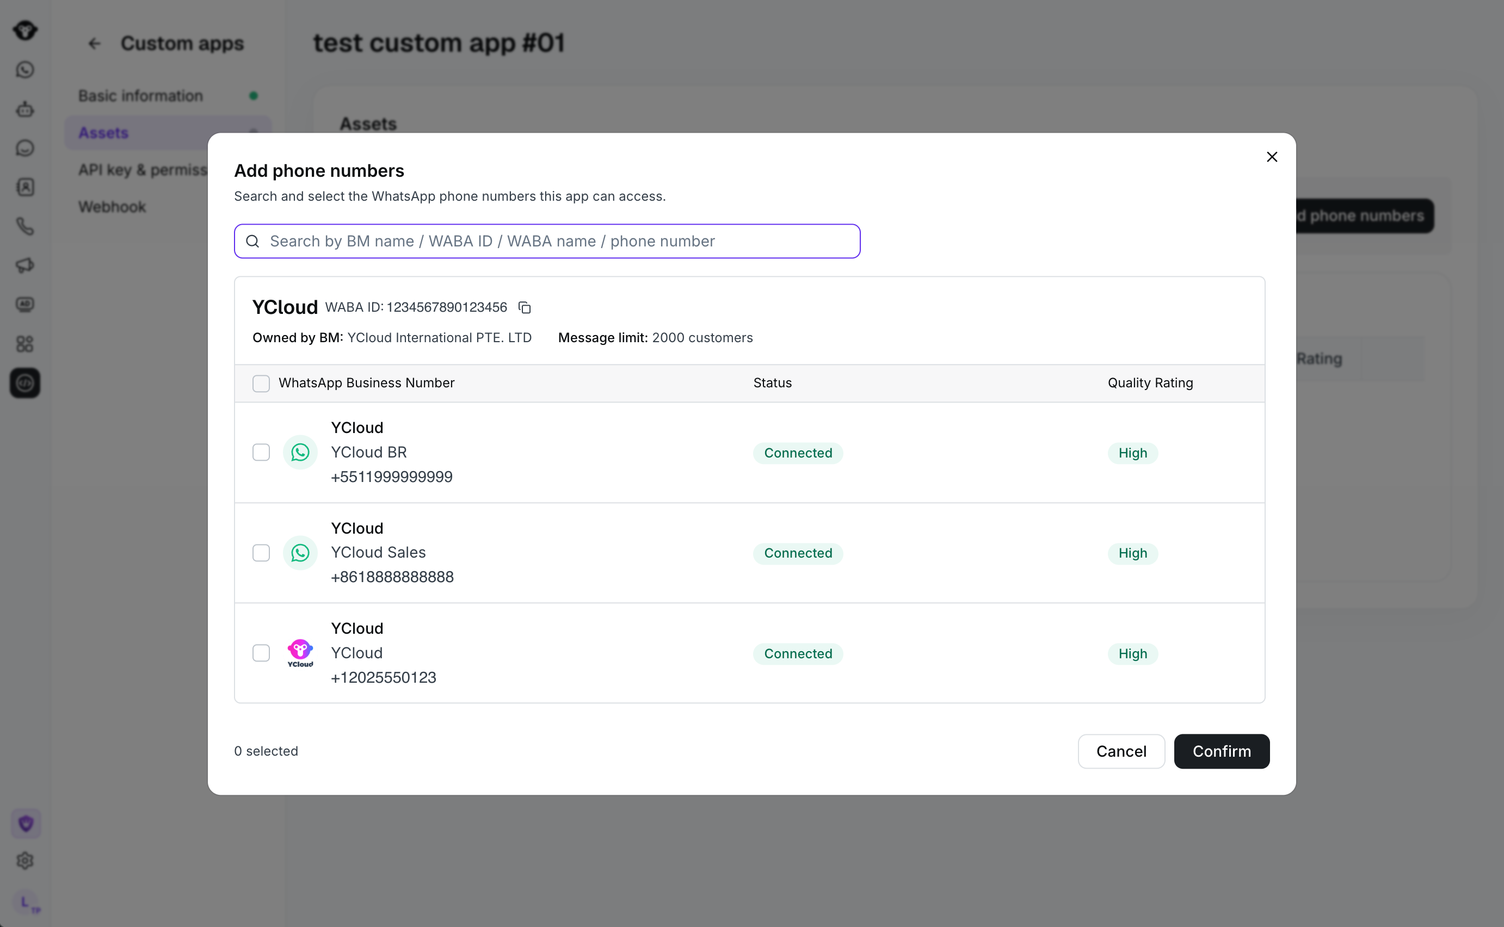Click the WhatsApp icon for YCloud Sales
The height and width of the screenshot is (927, 1504).
(300, 553)
